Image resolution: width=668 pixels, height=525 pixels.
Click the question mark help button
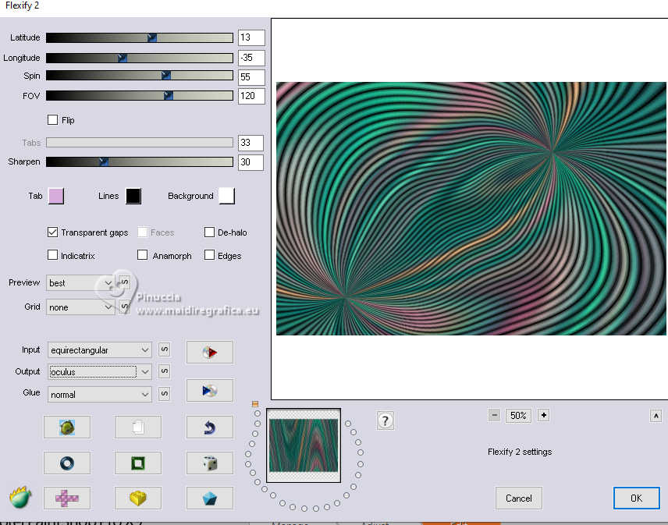386,420
